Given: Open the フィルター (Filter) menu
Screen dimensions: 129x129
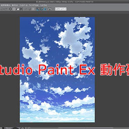Looking at the screenshot, I should 23,5.
